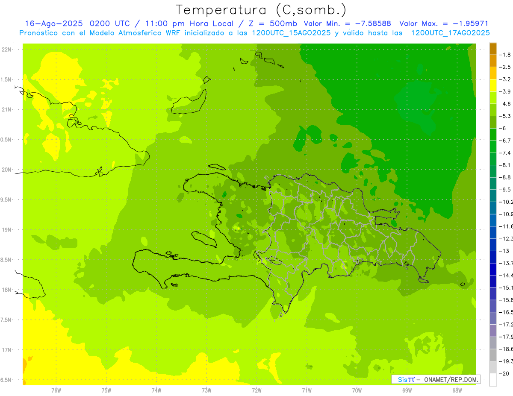Screen dimensions: 513x396
Task: Click the 72W longitude axis label
Action: point(256,390)
